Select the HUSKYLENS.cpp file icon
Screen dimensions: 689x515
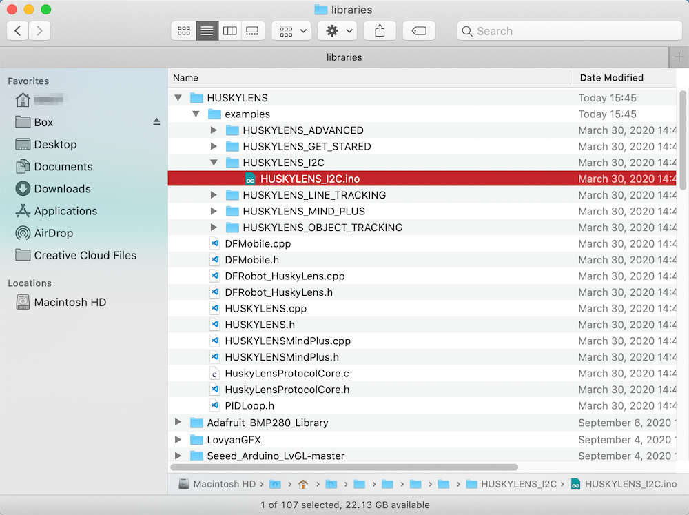[x=214, y=309]
